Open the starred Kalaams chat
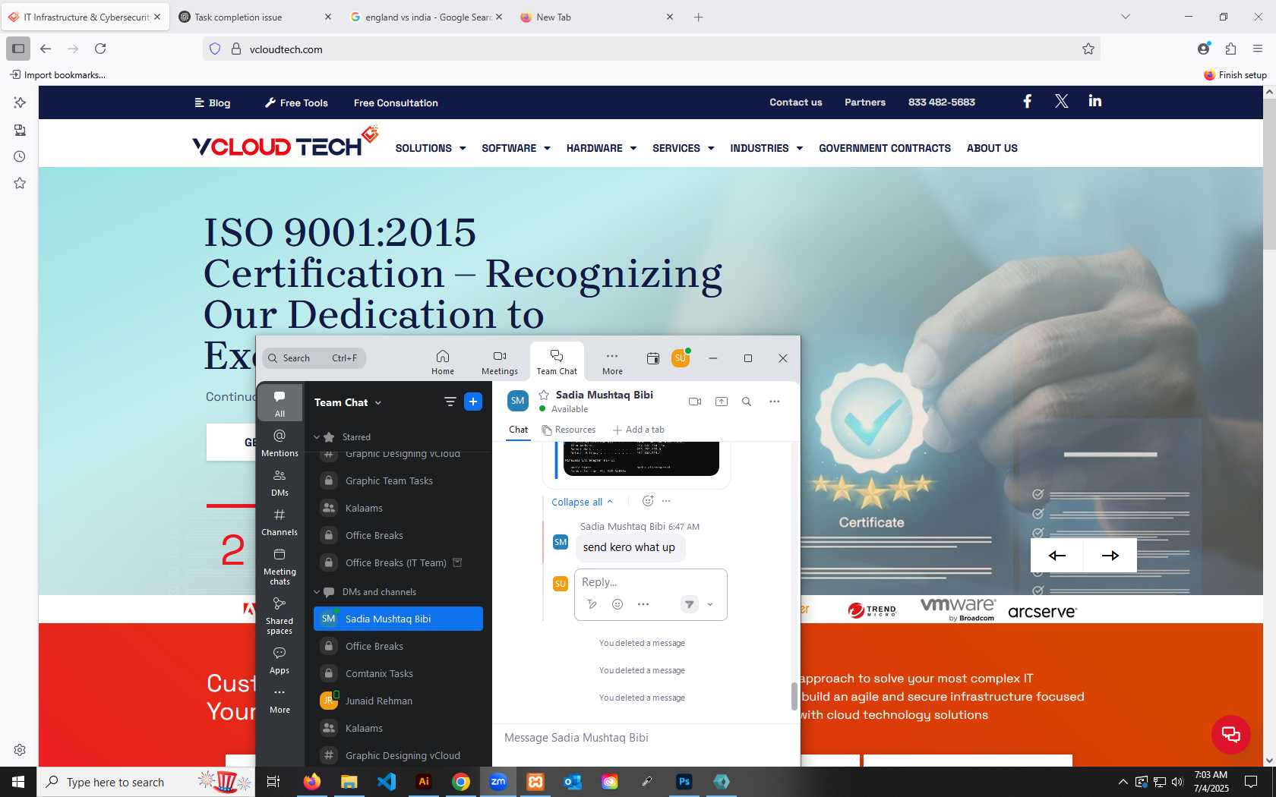Screen dimensions: 1276x797 398,508
